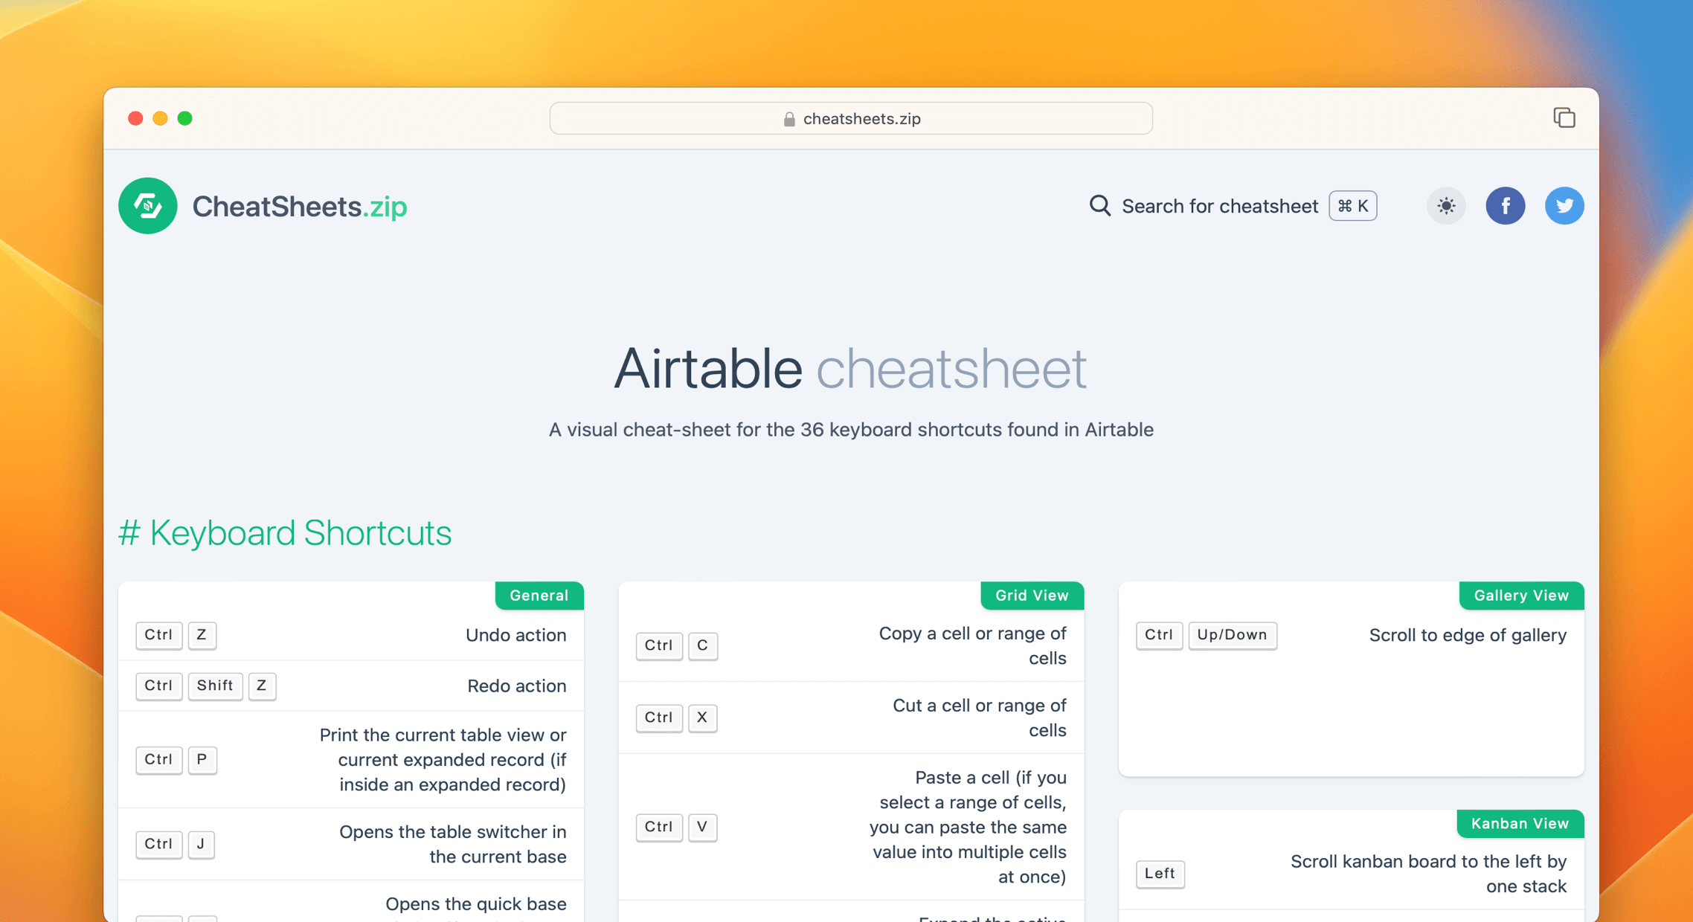Toggle the Grid View category badge
The image size is (1693, 922).
(1032, 596)
